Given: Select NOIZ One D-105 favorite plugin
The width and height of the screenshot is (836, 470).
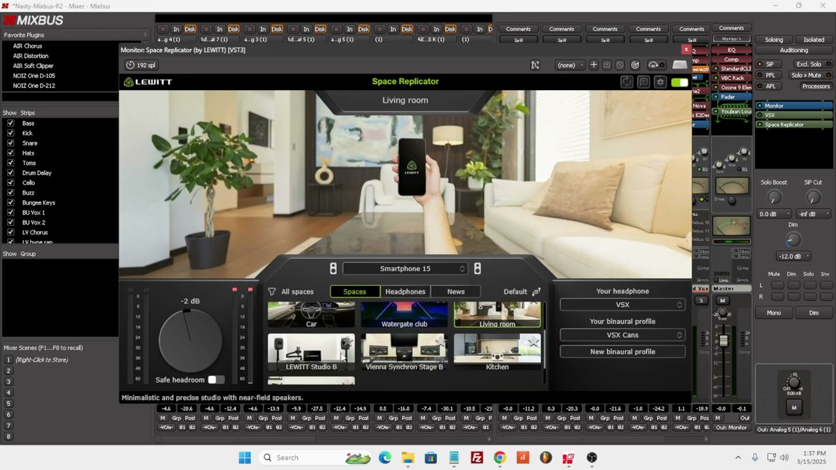Looking at the screenshot, I should point(34,76).
